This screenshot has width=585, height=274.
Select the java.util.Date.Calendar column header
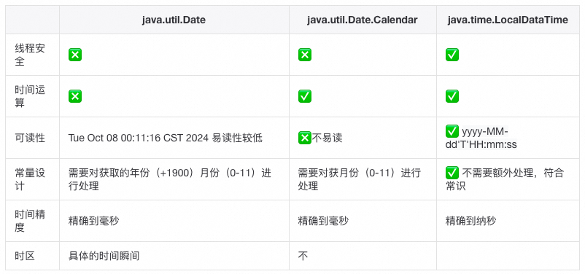tap(363, 20)
